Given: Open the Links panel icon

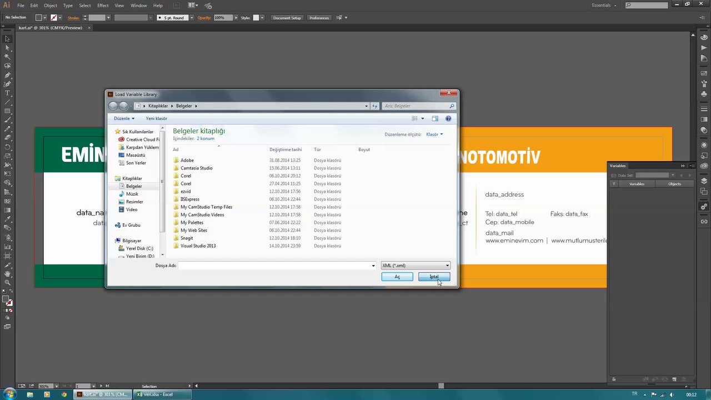Looking at the screenshot, I should point(704,222).
